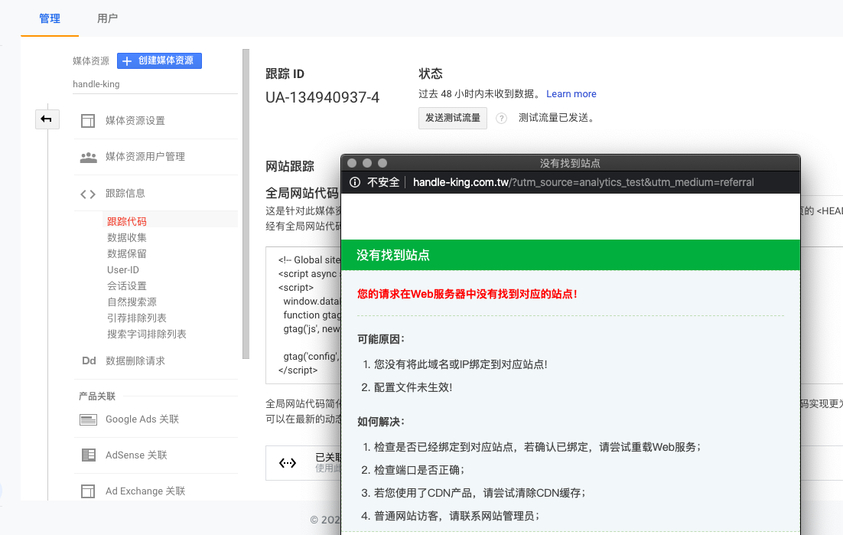Click the 跟踪信息 code brackets icon
Viewport: 843px width, 535px height.
coord(88,194)
